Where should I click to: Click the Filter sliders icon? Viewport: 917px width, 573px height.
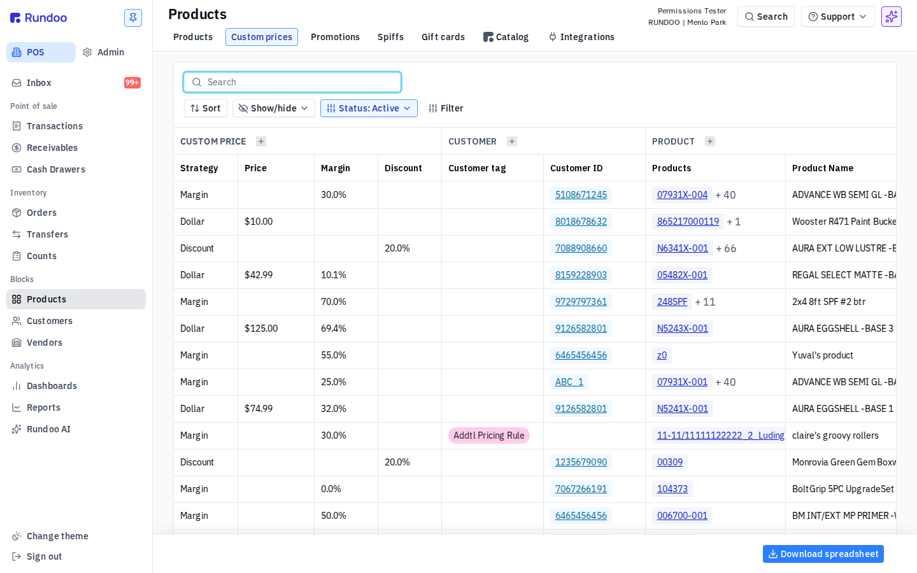click(x=433, y=108)
